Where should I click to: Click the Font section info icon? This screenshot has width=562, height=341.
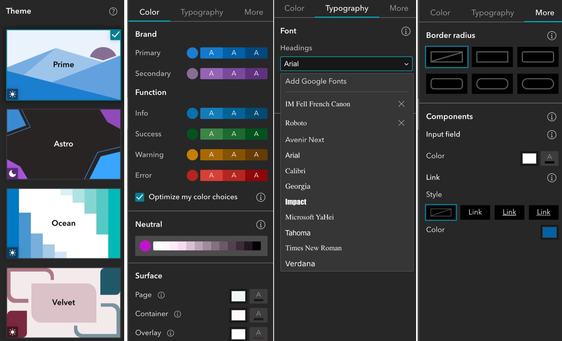(x=406, y=31)
